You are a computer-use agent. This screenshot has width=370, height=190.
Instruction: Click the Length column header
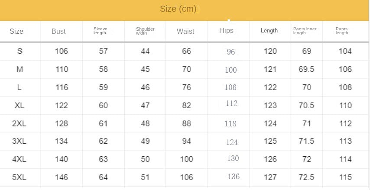tap(269, 30)
